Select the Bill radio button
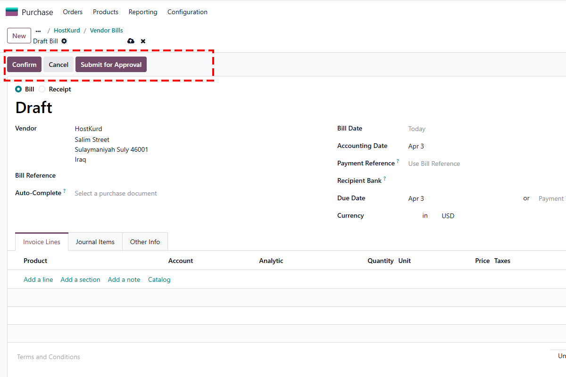The height and width of the screenshot is (377, 566). (x=17, y=89)
